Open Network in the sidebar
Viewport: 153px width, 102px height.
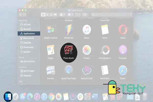tap(29, 75)
